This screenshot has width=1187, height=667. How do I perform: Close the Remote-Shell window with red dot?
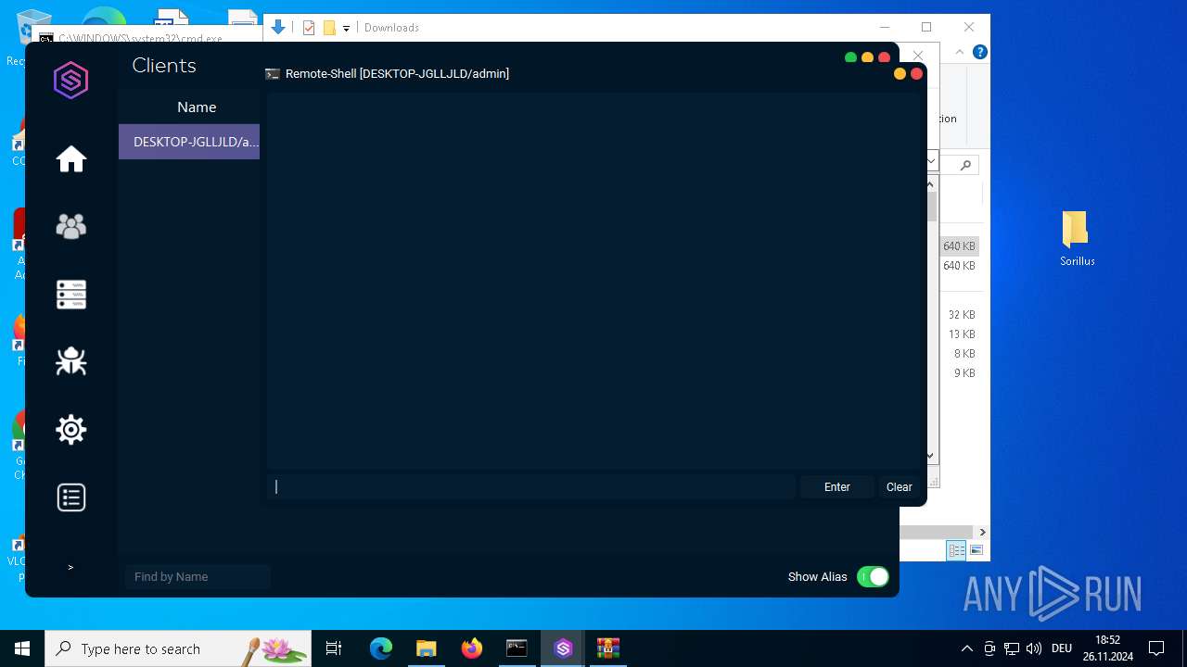coord(916,74)
